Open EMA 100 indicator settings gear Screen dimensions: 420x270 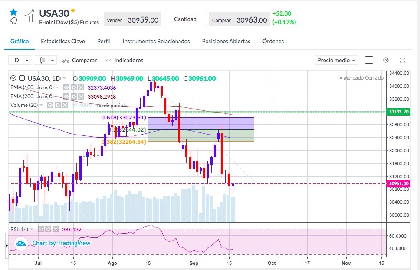click(74, 87)
